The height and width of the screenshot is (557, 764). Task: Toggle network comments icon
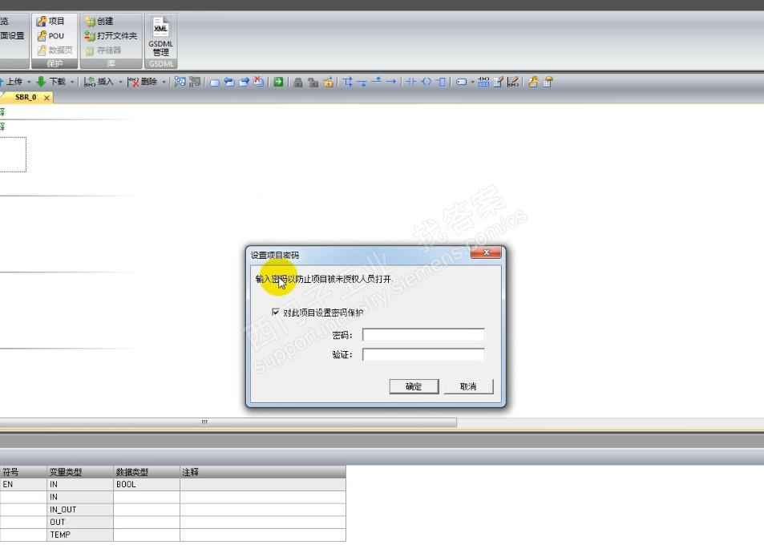coord(512,82)
